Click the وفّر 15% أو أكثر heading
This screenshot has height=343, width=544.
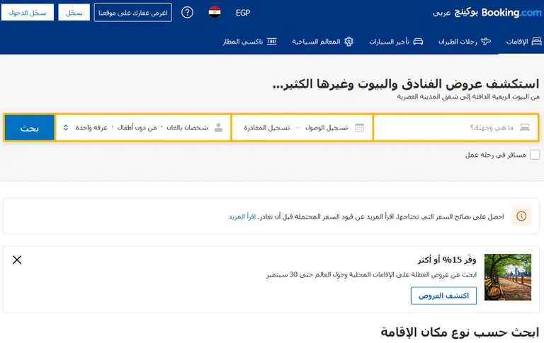447,260
